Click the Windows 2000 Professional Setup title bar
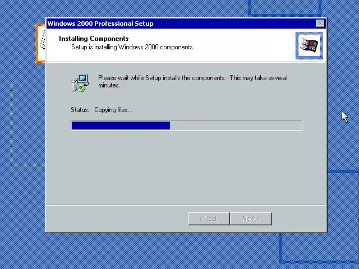The image size is (359, 269). 186,24
